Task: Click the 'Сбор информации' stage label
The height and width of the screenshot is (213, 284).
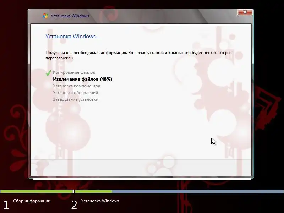Action: click(x=32, y=201)
